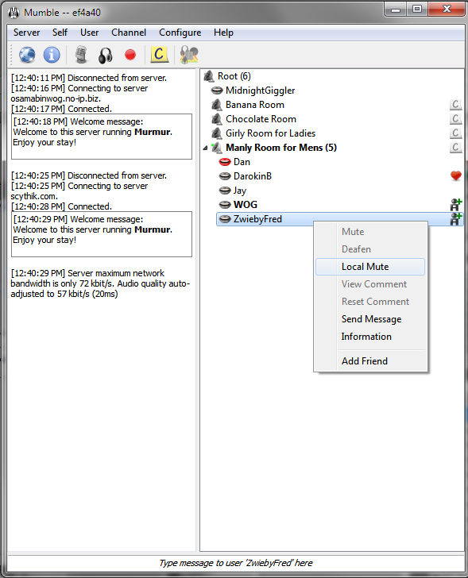Screen dimensions: 468x578
Task: Click the yellow comment C toolbar icon
Action: click(x=160, y=55)
